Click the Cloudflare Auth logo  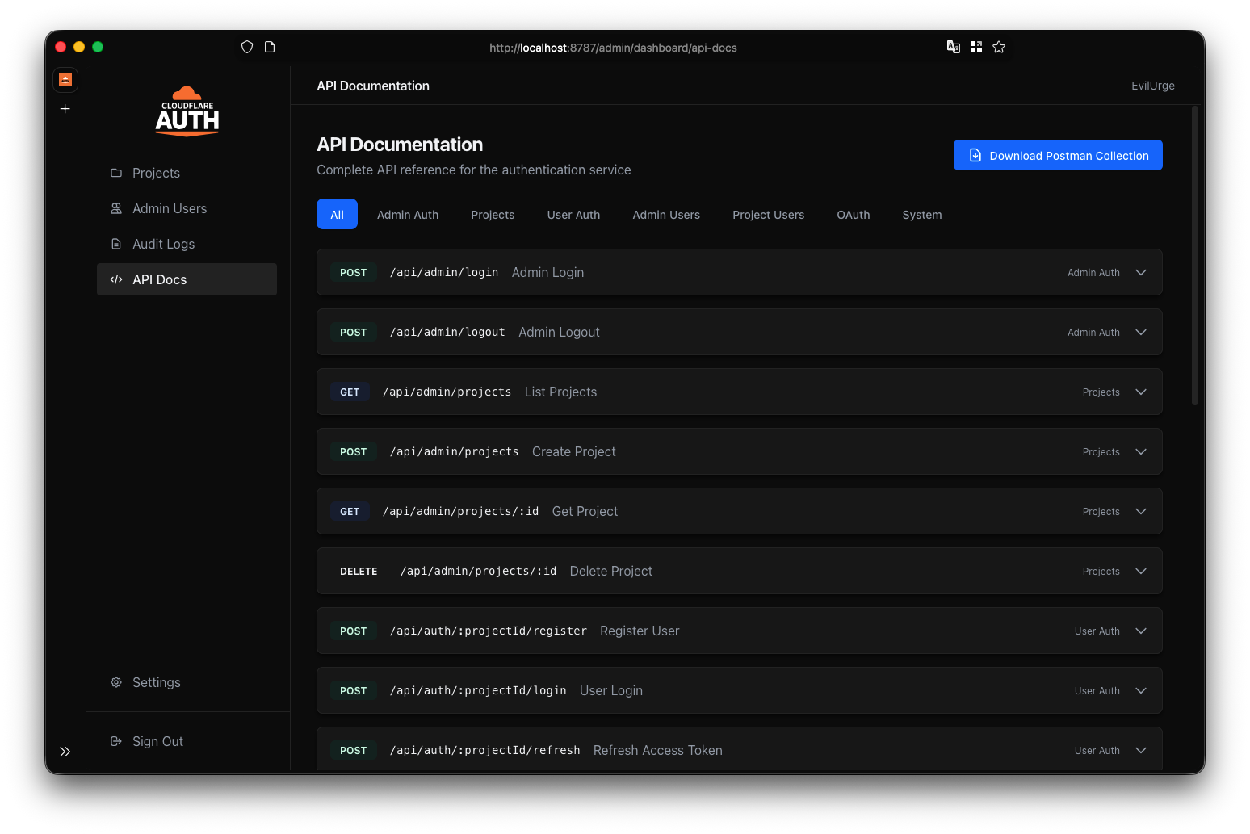187,111
